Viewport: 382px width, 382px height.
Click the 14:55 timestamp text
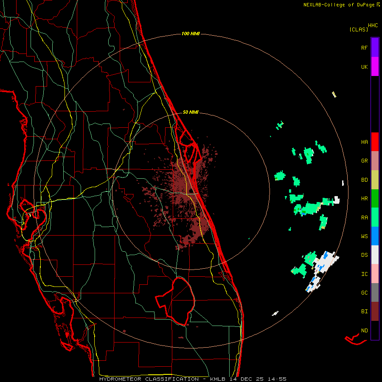[277, 379]
